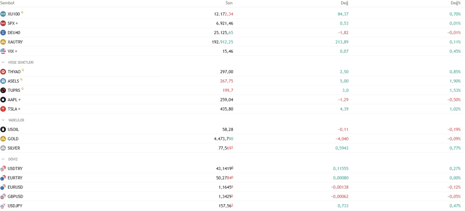Sort by the Sembol column header
Viewport: 465px width, 211px height.
pyautogui.click(x=8, y=3)
